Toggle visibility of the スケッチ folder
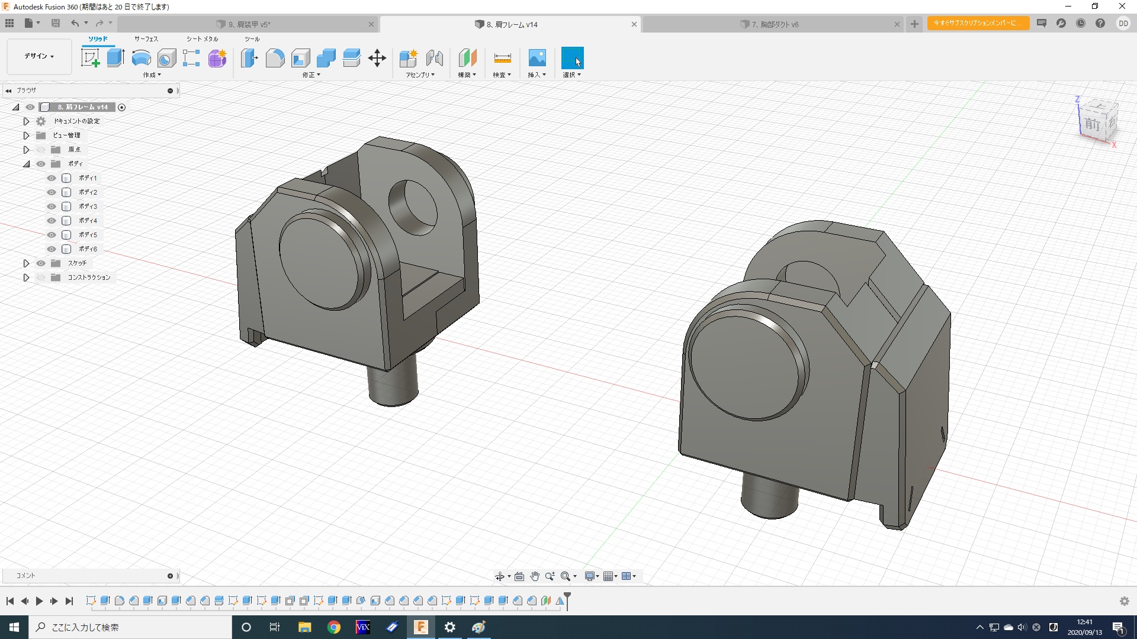 [41, 263]
